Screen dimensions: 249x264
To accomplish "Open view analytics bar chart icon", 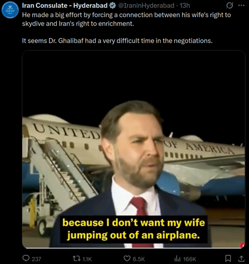I will point(177,258).
